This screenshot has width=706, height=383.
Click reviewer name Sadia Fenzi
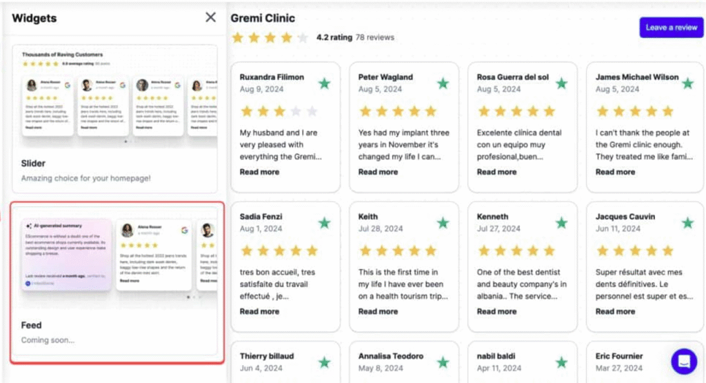coord(261,217)
